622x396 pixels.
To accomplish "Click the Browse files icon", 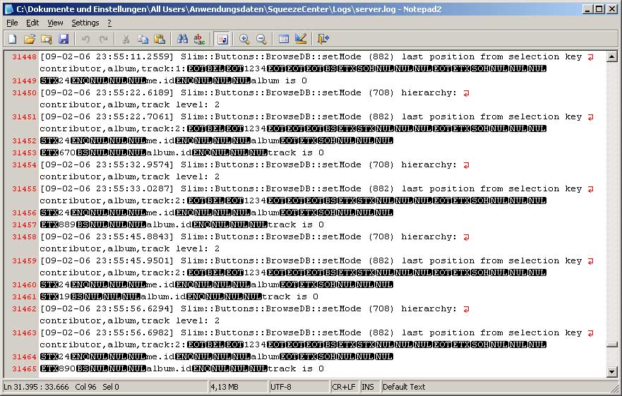I will click(47, 40).
